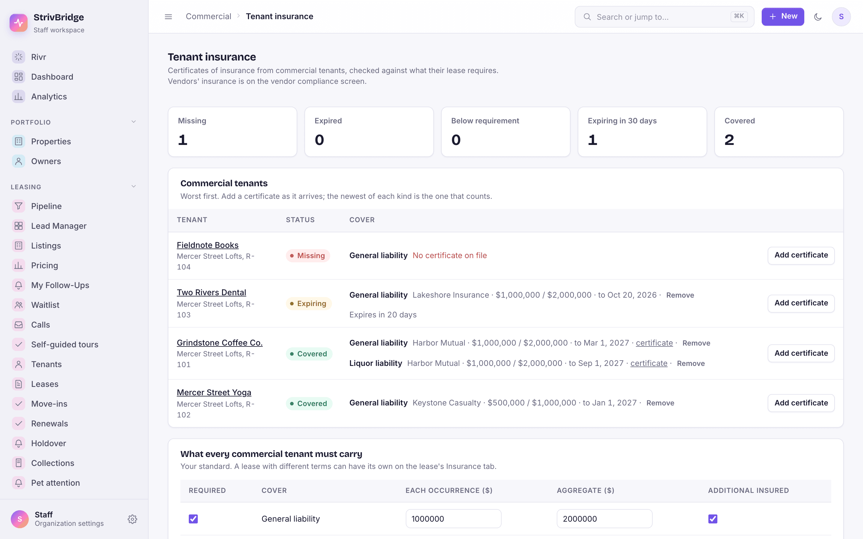Click the StrivBridge logo icon
This screenshot has height=539, width=863.
19,23
